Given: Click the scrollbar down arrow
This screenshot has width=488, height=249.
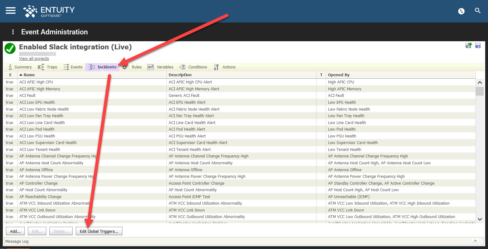Looking at the screenshot, I should pos(480,219).
